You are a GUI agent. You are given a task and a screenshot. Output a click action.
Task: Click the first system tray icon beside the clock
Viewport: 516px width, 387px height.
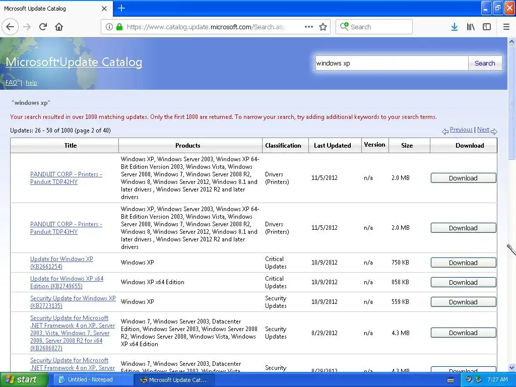click(469, 379)
